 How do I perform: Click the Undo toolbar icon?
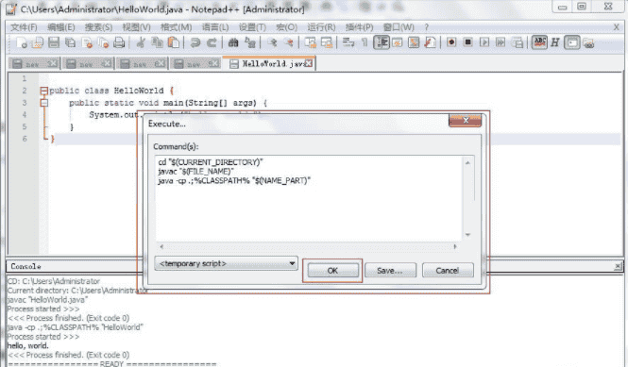pyautogui.click(x=195, y=42)
